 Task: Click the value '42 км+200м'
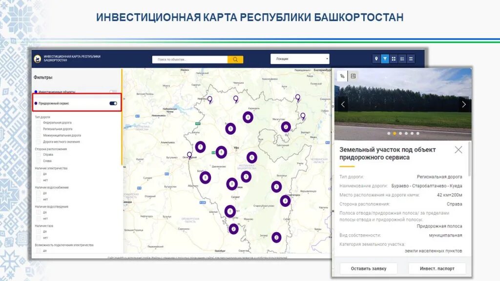449,195
